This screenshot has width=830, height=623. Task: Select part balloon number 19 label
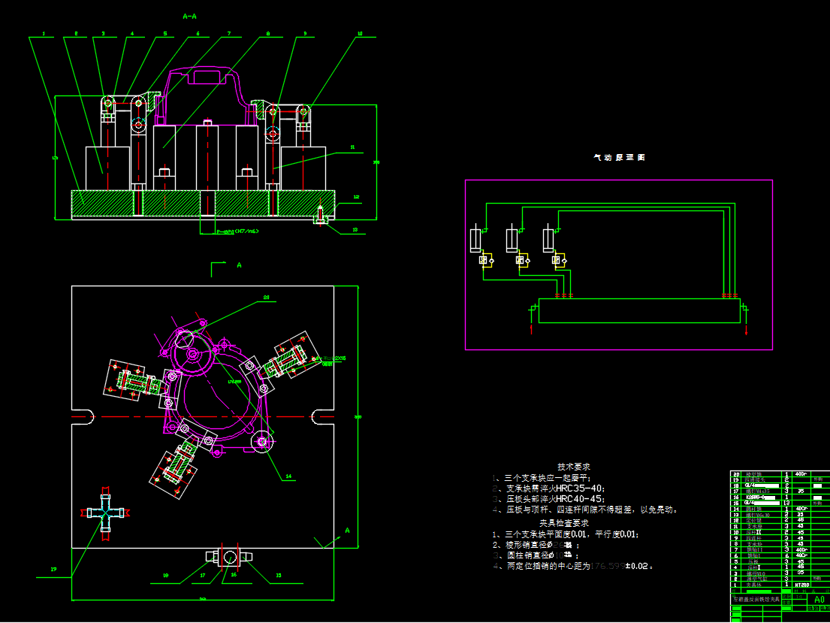[x=54, y=570]
